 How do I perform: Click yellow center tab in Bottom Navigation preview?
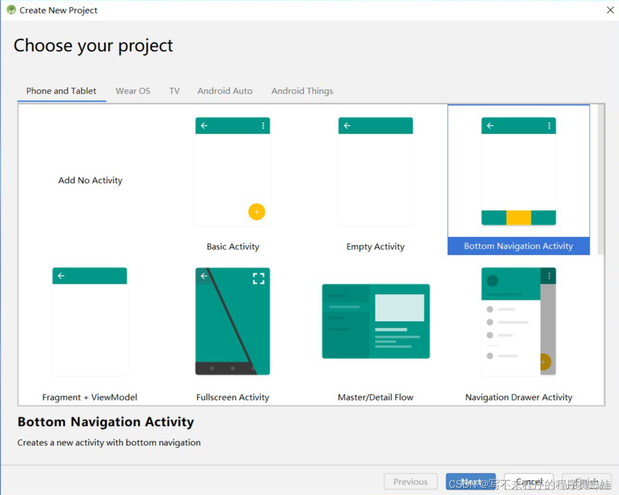click(519, 218)
